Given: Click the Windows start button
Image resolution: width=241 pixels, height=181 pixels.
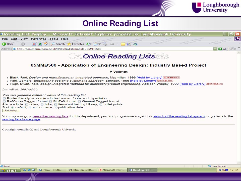Looking at the screenshot, I should point(10,170).
